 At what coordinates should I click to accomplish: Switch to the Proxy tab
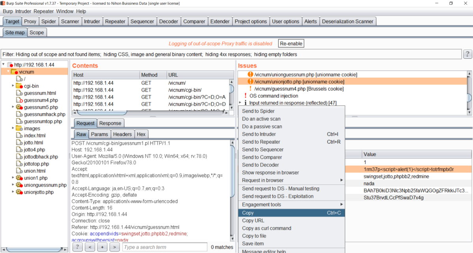click(30, 22)
